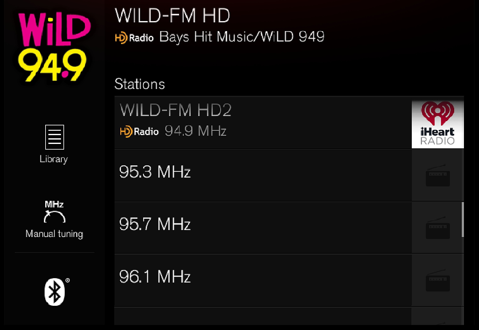479x330 pixels.
Task: Click the Stations heading
Action: [140, 84]
